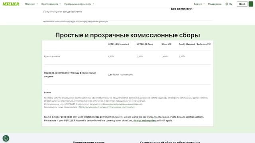The width and height of the screenshot is (255, 143).
Task: Select the Gold / Diamond / Exclusive VIP header
Action: tap(195, 44)
